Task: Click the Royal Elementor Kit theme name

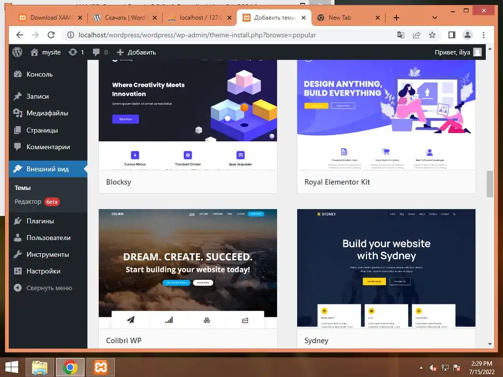Action: click(337, 182)
